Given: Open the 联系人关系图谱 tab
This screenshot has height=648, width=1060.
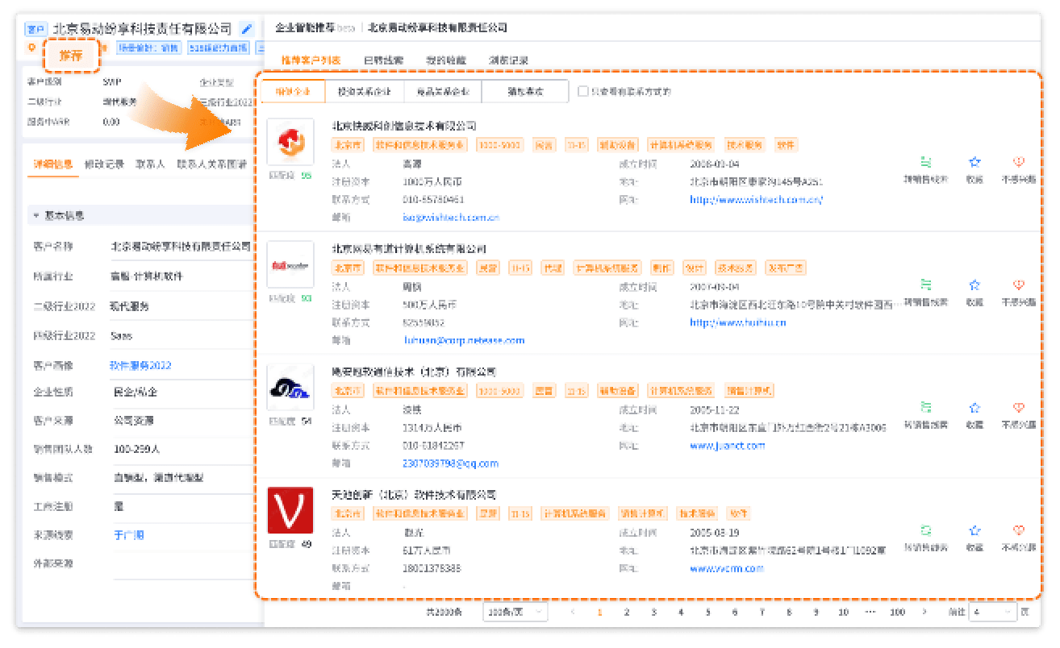Looking at the screenshot, I should (212, 164).
